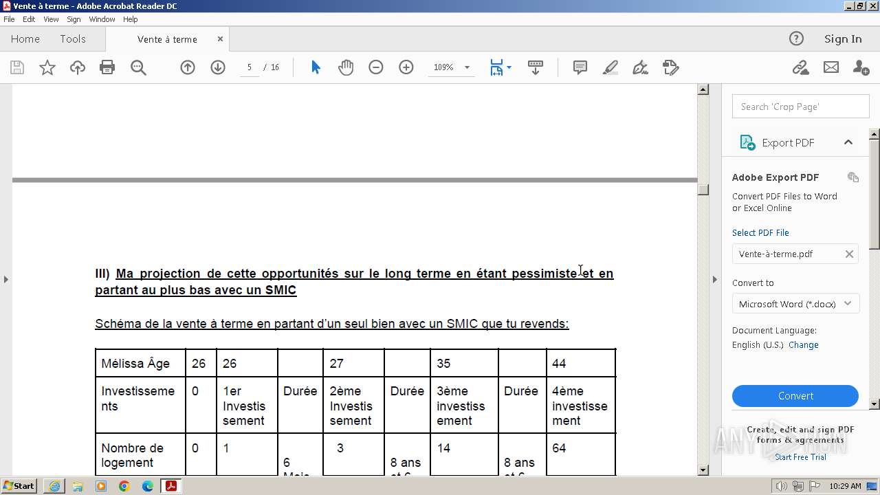The width and height of the screenshot is (880, 495).
Task: Remove Vente-à-terme.pdf from selected files
Action: 849,254
